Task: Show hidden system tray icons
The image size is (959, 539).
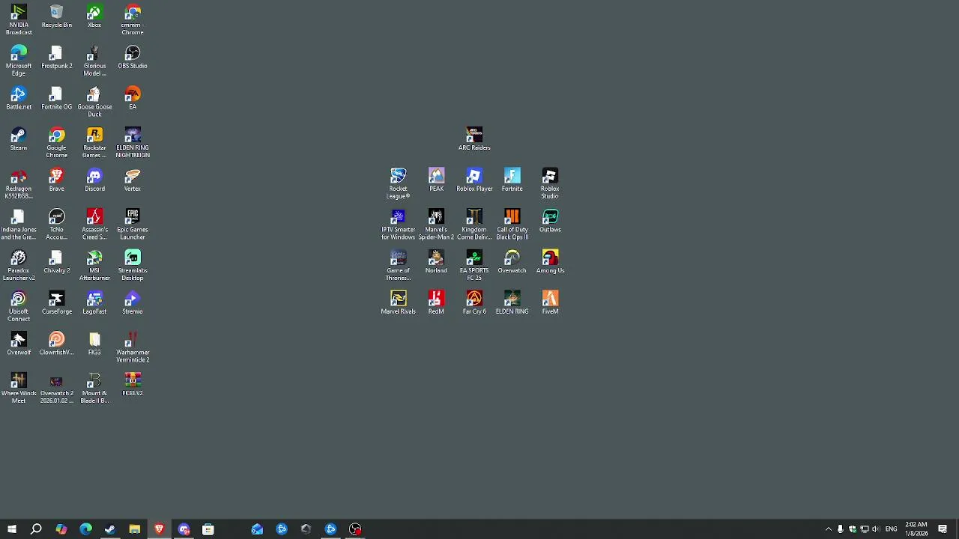Action: coord(828,529)
